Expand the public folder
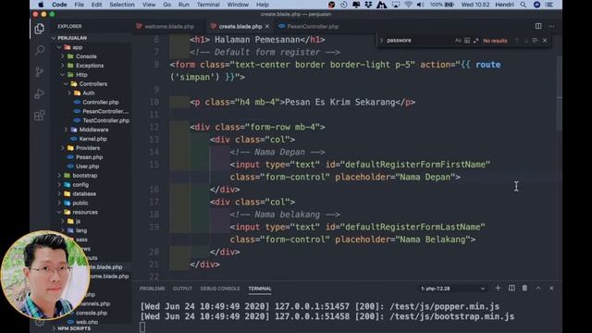The image size is (592, 333). pos(80,203)
